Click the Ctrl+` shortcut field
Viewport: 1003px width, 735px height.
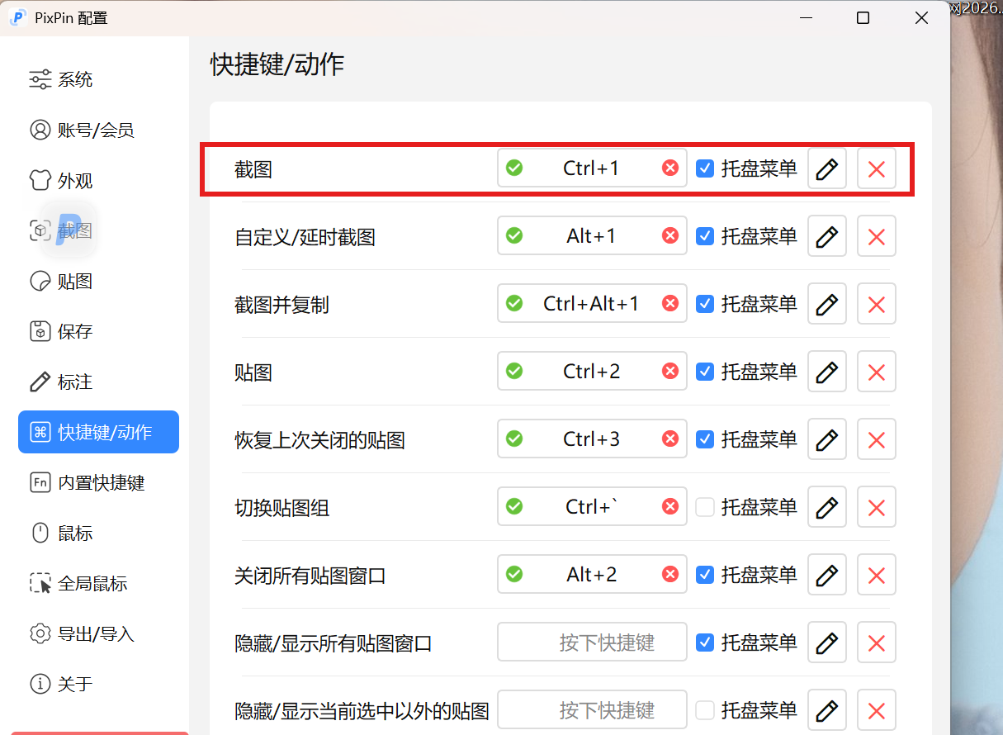coord(592,507)
